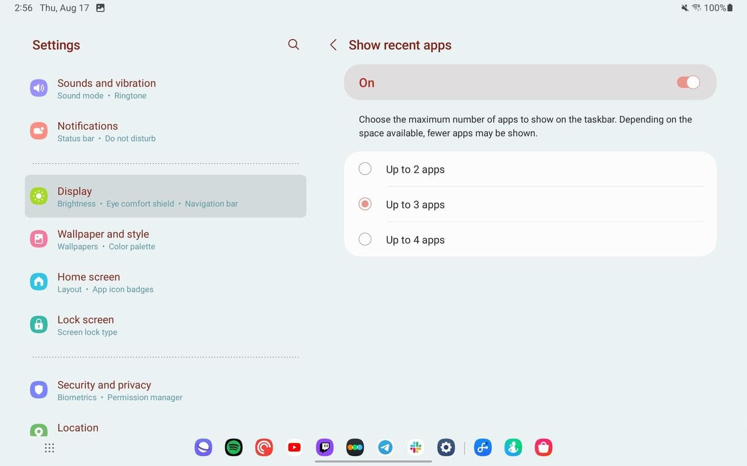The image size is (747, 466).
Task: Open Spotify from the taskbar
Action: click(x=233, y=447)
